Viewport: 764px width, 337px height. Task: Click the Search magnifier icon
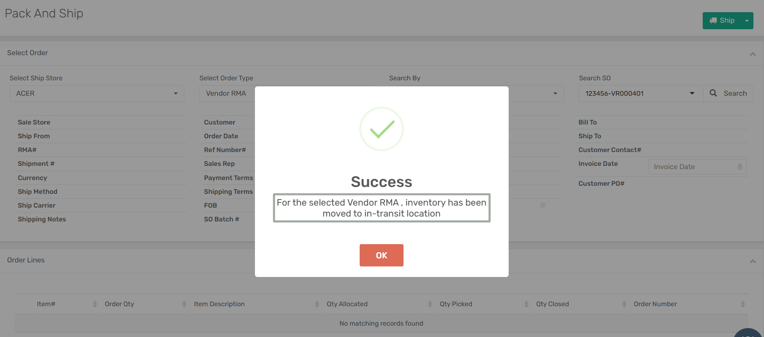pyautogui.click(x=713, y=93)
